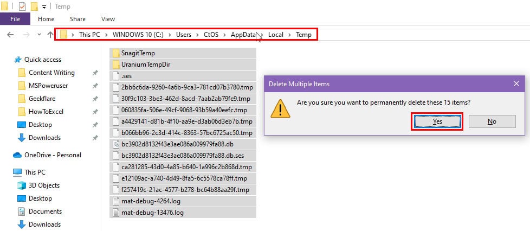Click pin icon beside Content Writing

coord(95,73)
